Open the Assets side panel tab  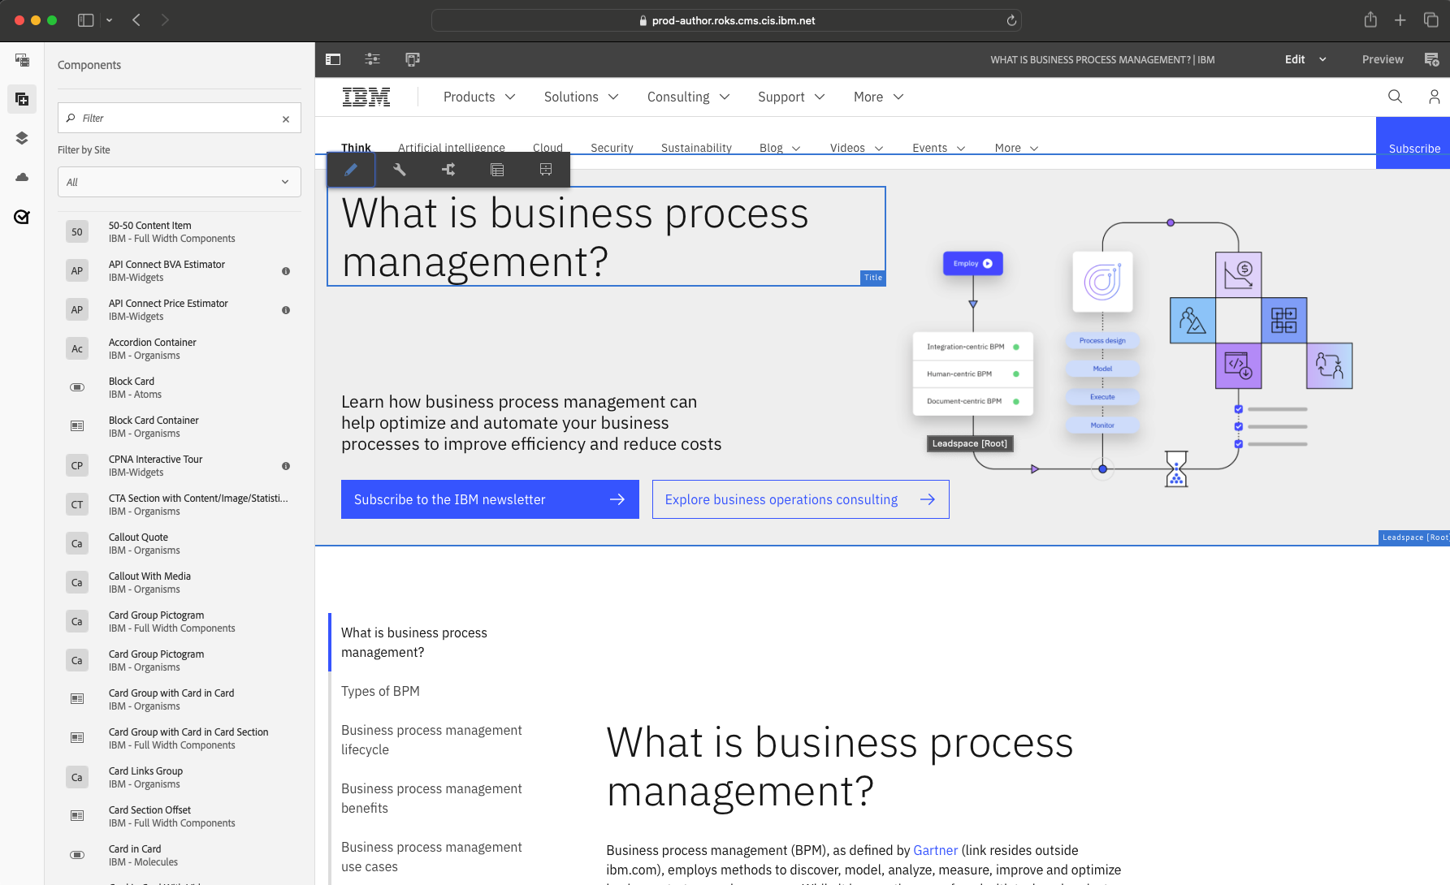click(22, 60)
